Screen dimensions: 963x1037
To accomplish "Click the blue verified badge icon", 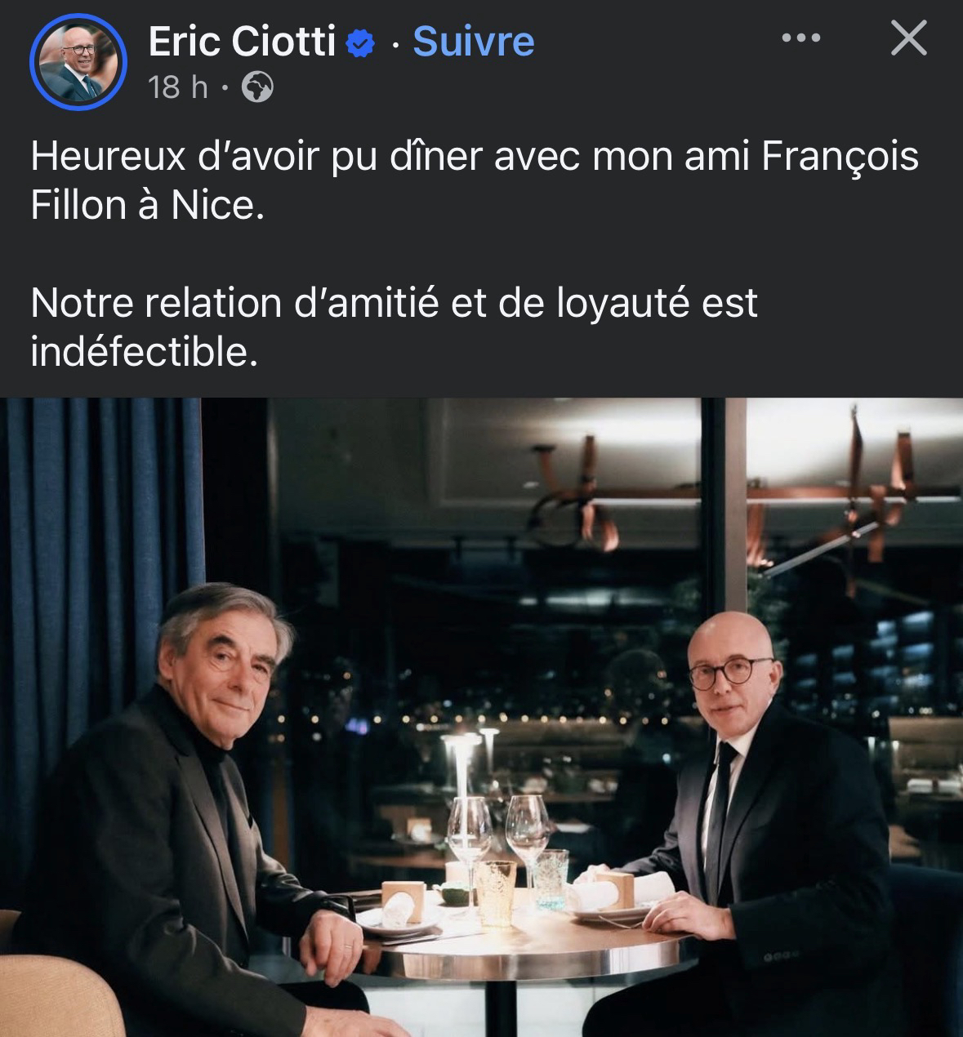I will point(360,42).
